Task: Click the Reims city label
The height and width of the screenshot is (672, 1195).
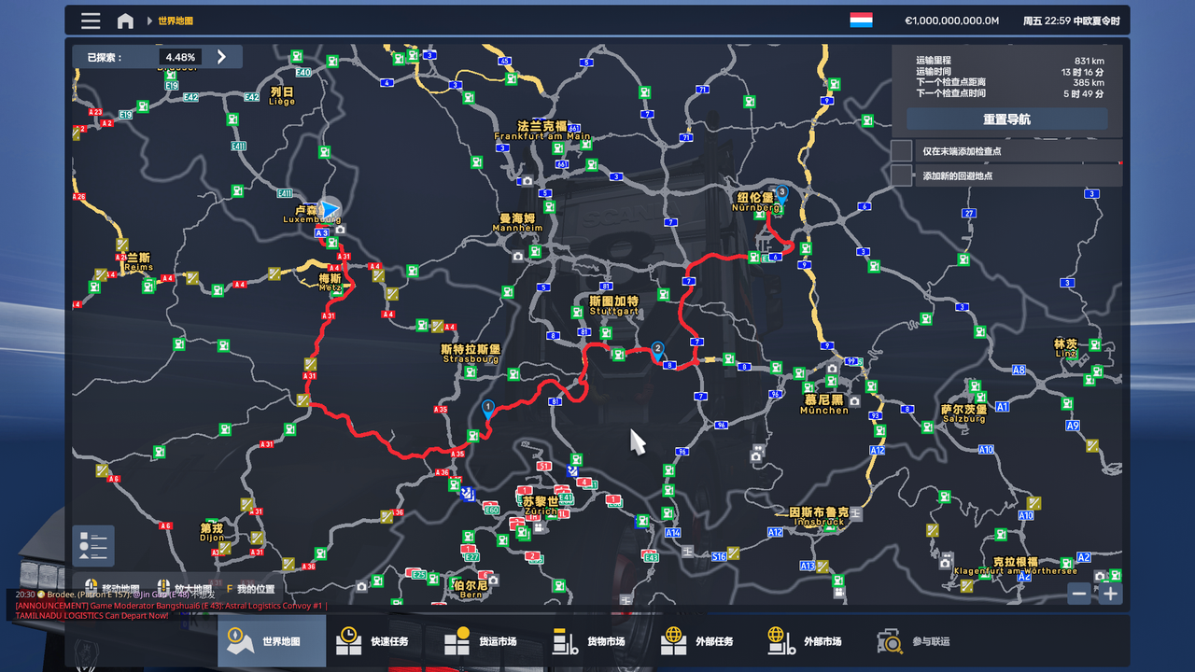Action: 139,262
